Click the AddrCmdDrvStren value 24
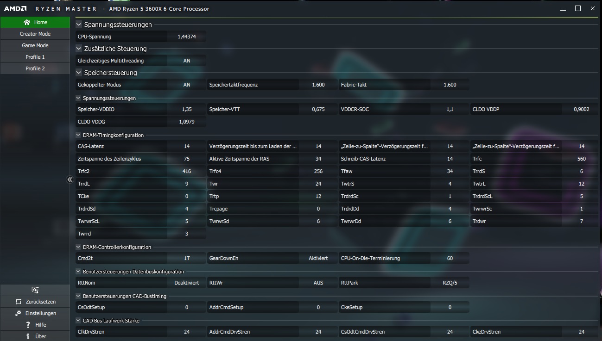 coord(318,332)
